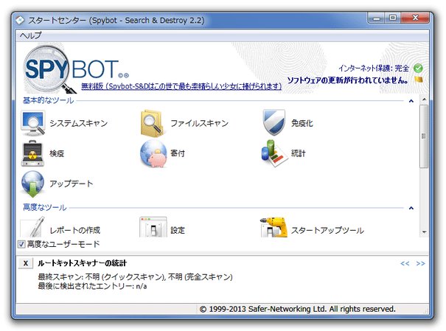This screenshot has width=446, height=331.
Task: Click the スタートアップツール text label
Action: [327, 230]
